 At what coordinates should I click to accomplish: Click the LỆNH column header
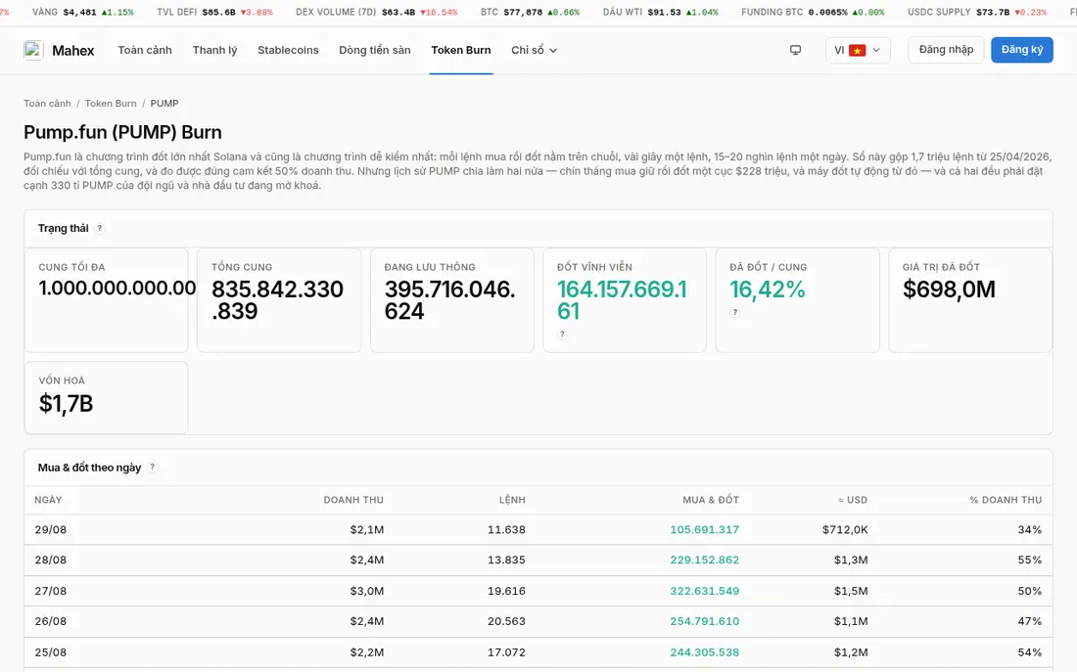512,500
